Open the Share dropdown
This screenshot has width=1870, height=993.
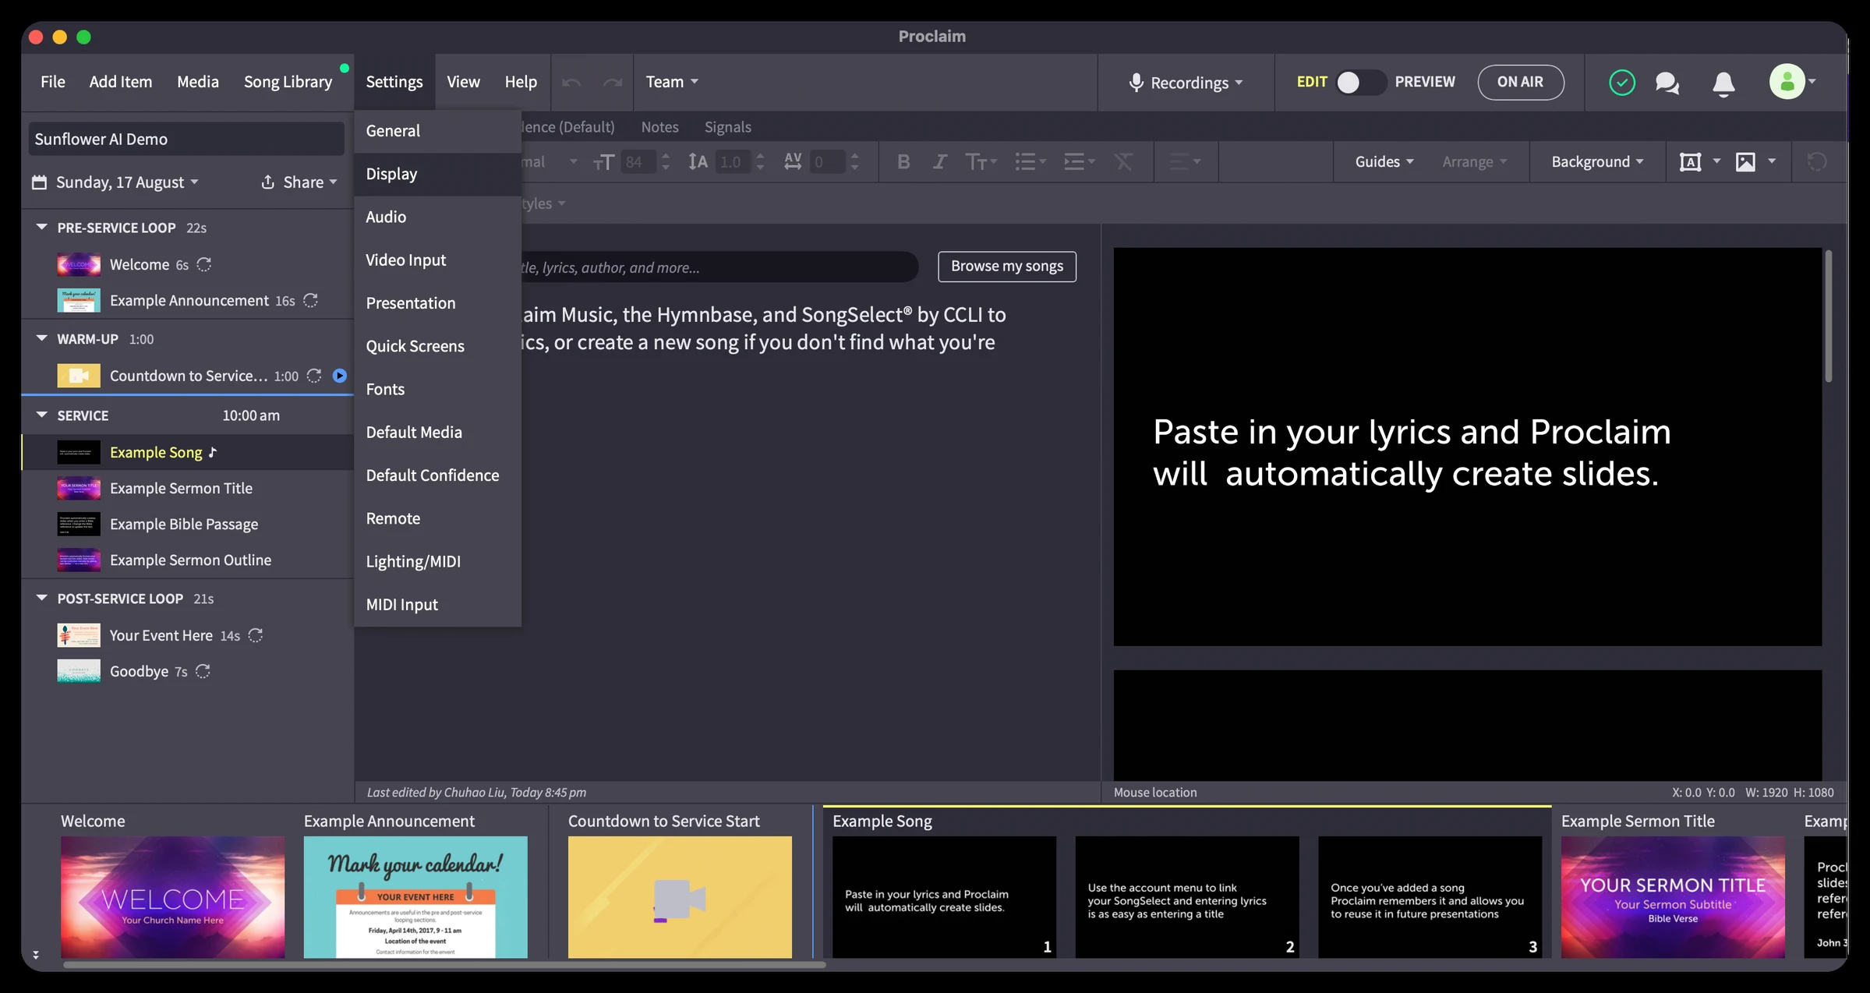click(299, 182)
